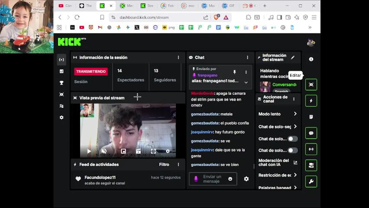Switch to the 'The' browser tab

point(86,6)
